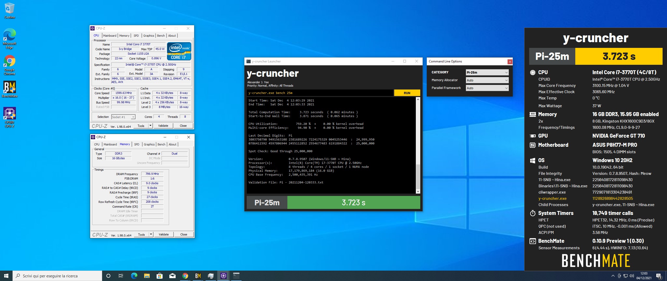Click Tools button in upper CPU-Z window
Viewport: 667px width, 281px height.
pos(141,126)
